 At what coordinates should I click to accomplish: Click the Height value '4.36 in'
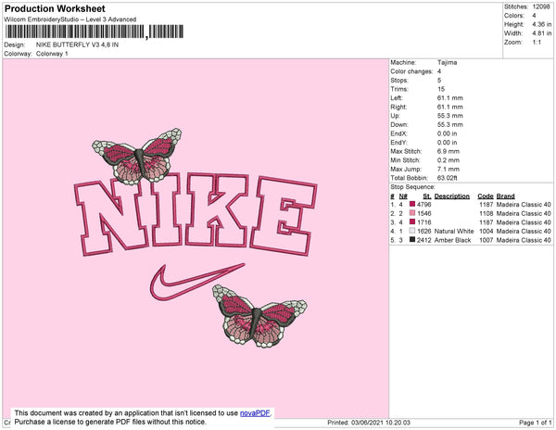542,24
